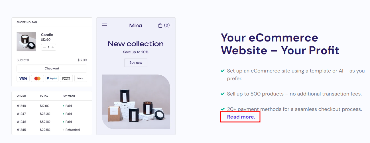Screen dimensions: 370x143
Task: Click the Refunded status of order #1245
Action: point(72,130)
